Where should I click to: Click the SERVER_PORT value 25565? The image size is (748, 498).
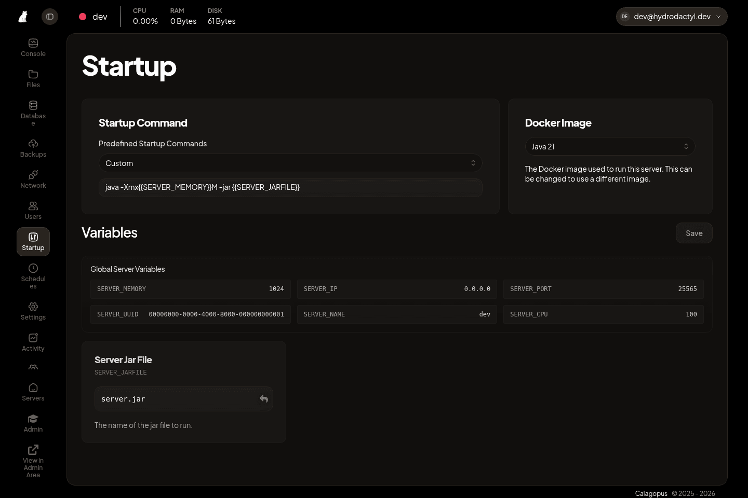point(687,289)
